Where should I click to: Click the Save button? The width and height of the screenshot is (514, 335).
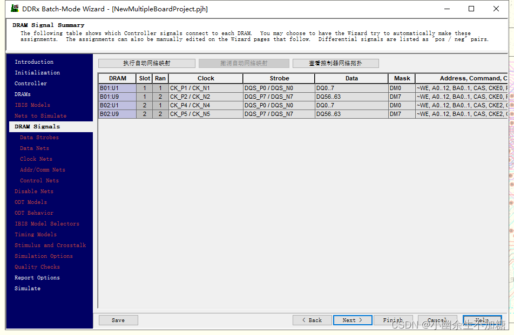tap(118, 320)
